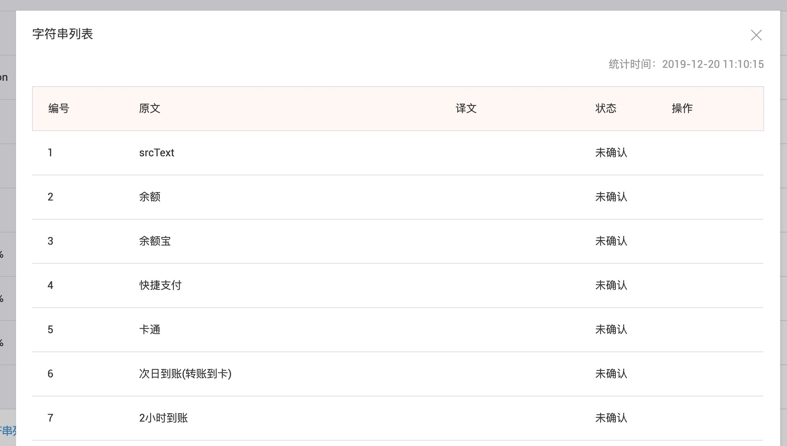Click the partially hidden blue link behind dialog
Screen dimensions: 787x446
coord(8,431)
